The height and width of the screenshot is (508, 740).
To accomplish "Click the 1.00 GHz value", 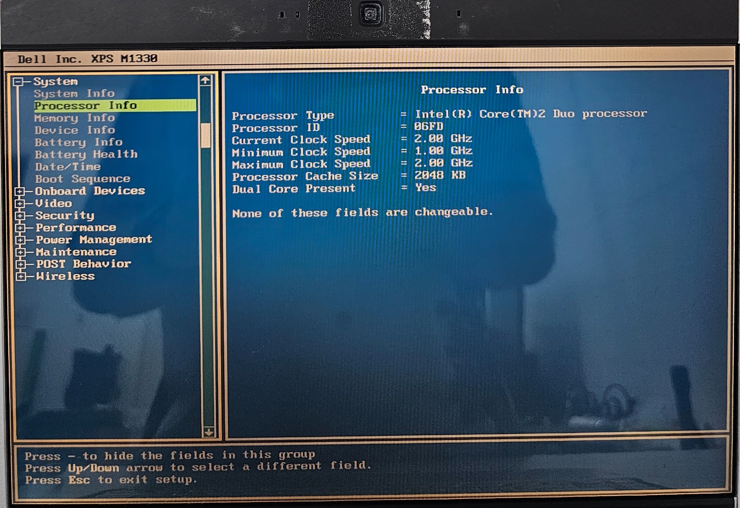I will pyautogui.click(x=443, y=150).
